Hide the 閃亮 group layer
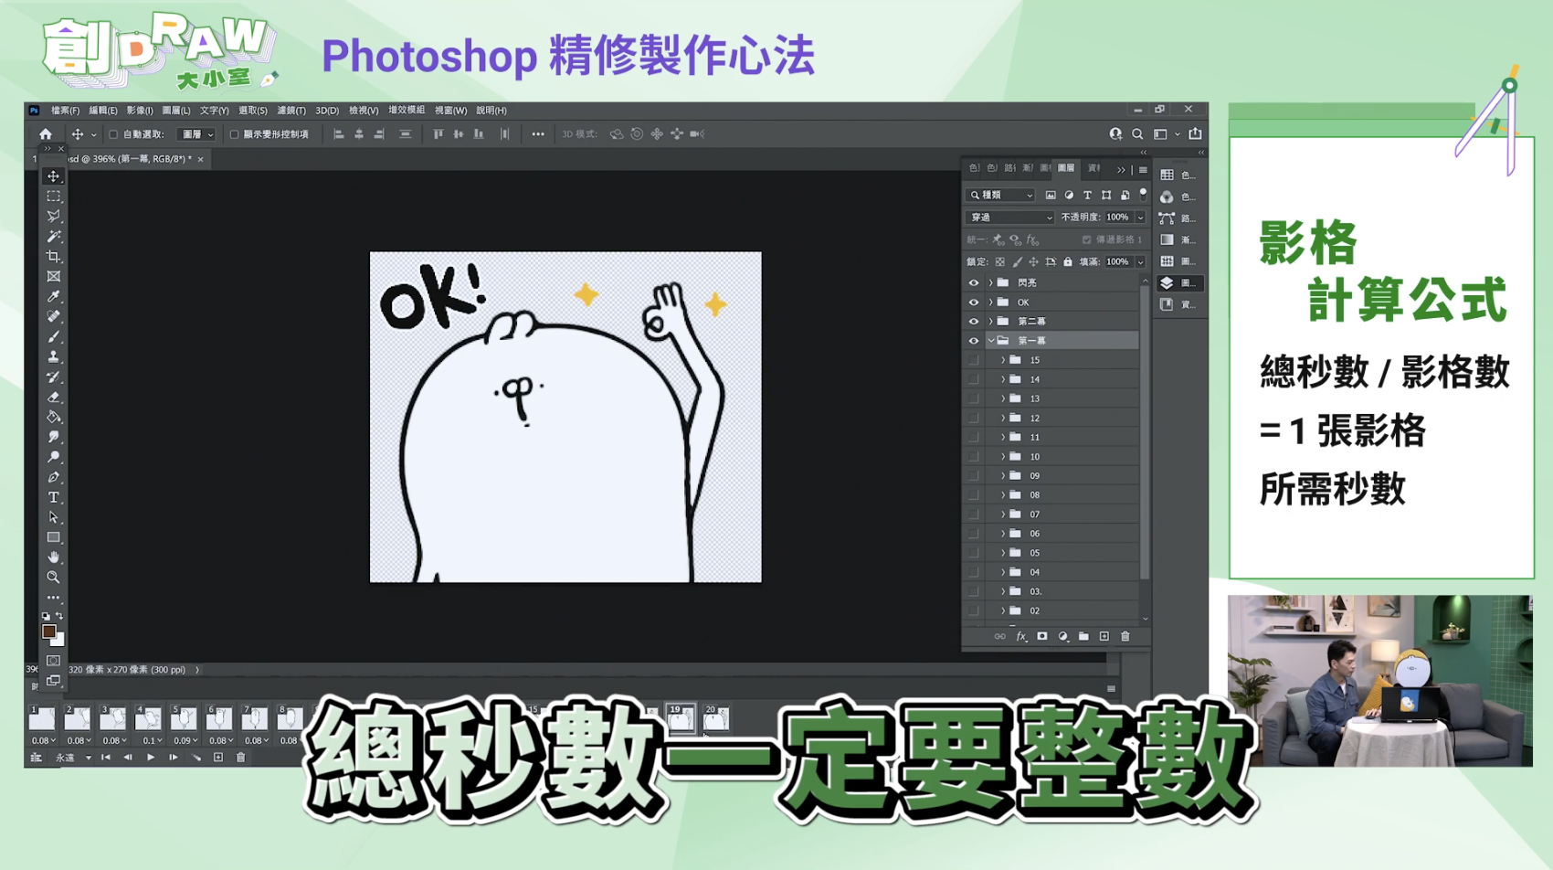Screen dimensions: 1553x870 [974, 283]
